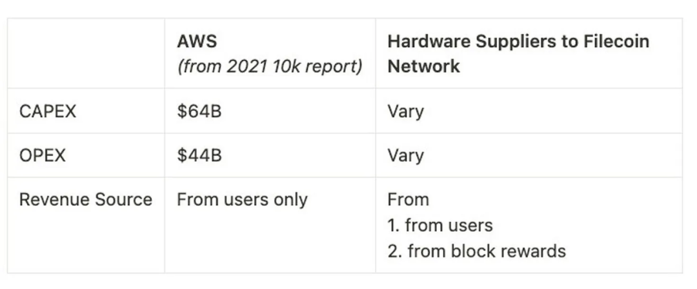The image size is (697, 289).
Task: Click the "2. from block rewards" list item
Action: tap(476, 250)
